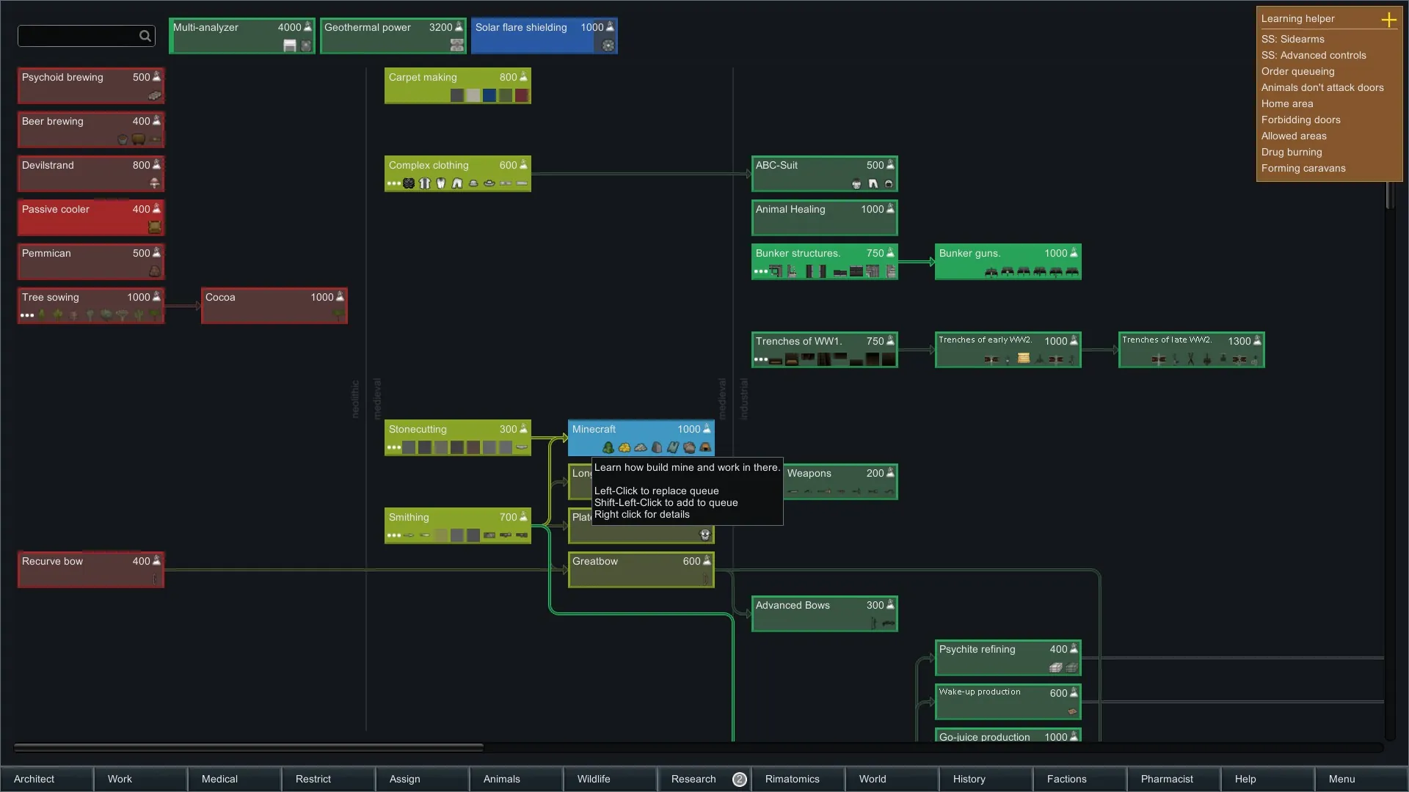Expand the ellipsis on Bunker structures node
This screenshot has height=792, width=1409.
point(761,271)
